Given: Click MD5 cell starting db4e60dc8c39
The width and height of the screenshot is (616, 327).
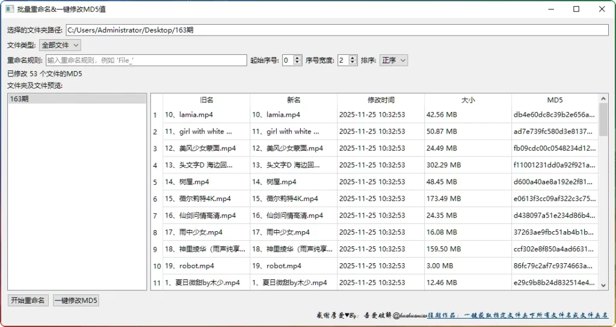Looking at the screenshot, I should point(555,115).
